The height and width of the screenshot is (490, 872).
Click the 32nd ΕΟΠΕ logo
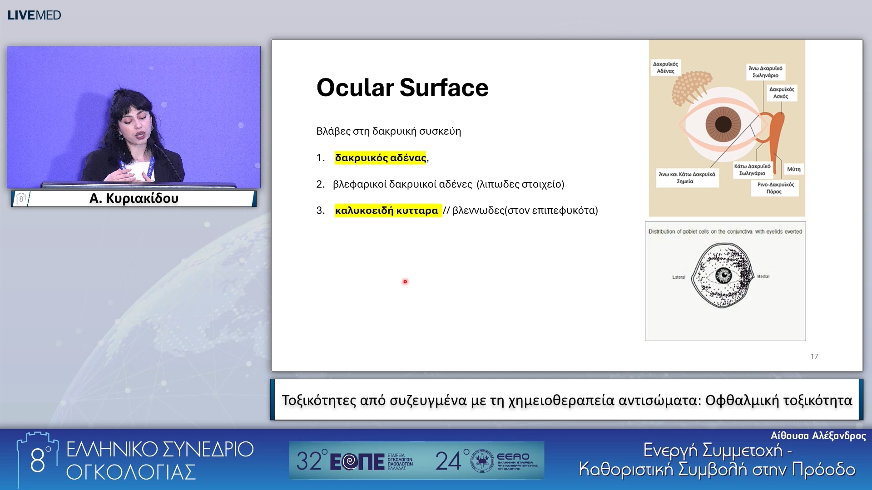(x=354, y=461)
